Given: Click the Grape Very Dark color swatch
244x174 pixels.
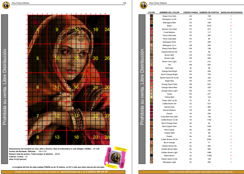Looking at the screenshot, I should [x=151, y=16].
